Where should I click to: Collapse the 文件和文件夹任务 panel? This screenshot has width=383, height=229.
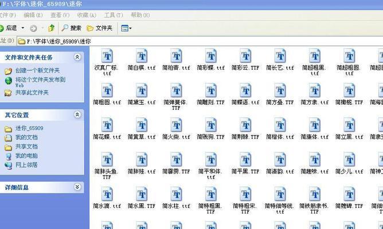pyautogui.click(x=77, y=57)
